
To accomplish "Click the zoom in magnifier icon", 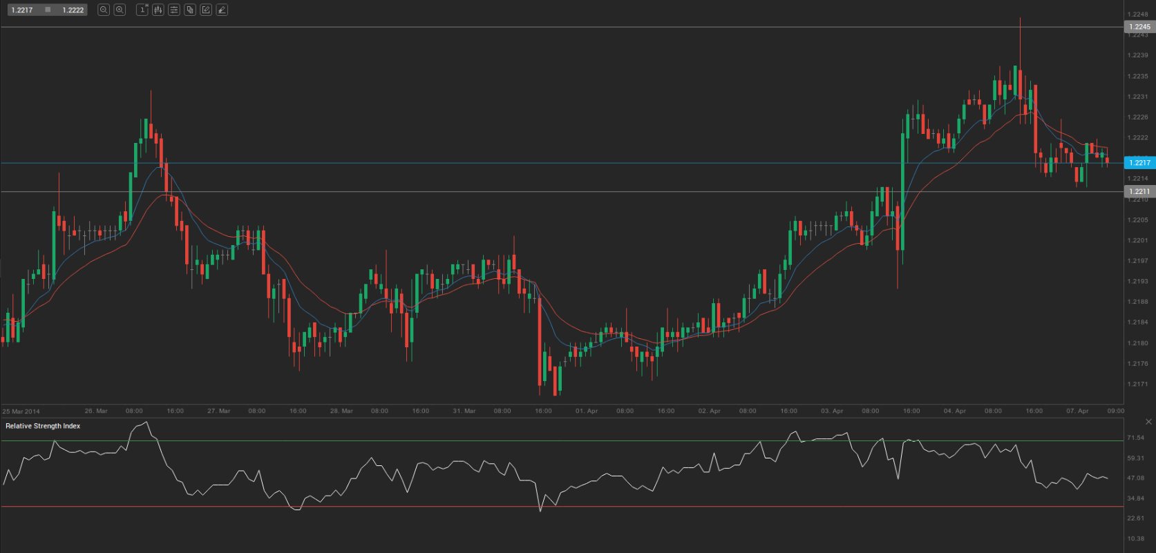I will pyautogui.click(x=120, y=10).
